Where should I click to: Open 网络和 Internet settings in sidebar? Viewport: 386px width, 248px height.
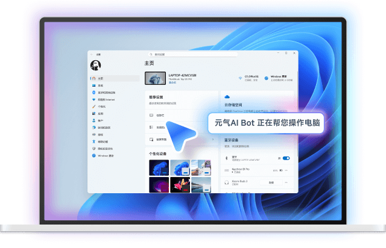(106, 99)
